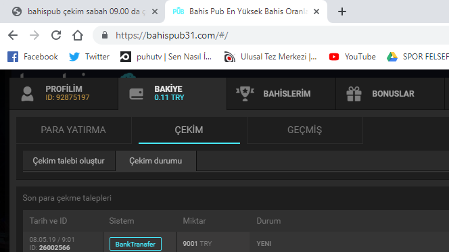Screen dimensions: 449x252
Task: Open the SPOR FELSEF Drive bookmark
Action: 417,57
